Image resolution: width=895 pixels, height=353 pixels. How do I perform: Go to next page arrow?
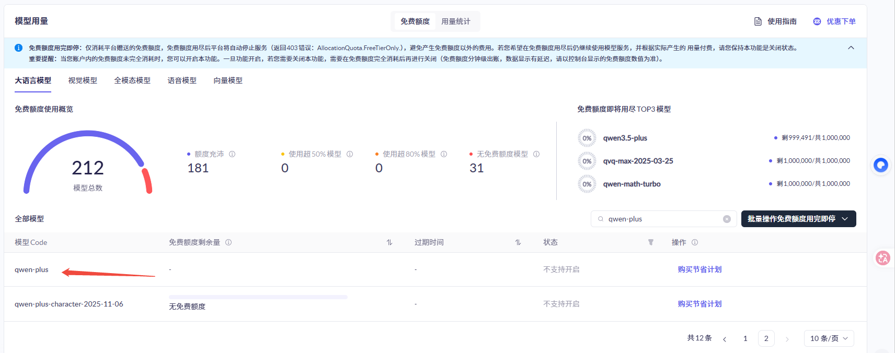pos(787,339)
